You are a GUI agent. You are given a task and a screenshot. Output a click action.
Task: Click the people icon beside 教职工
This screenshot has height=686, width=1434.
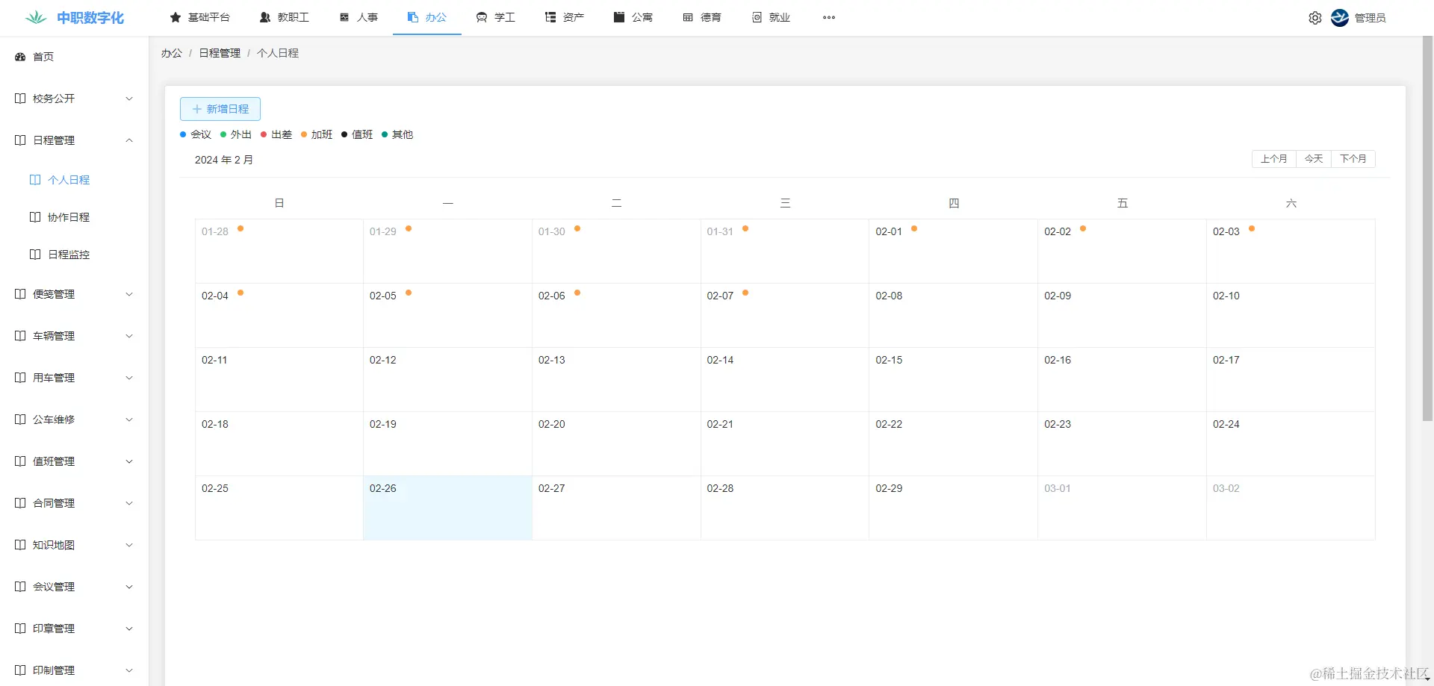coord(265,17)
